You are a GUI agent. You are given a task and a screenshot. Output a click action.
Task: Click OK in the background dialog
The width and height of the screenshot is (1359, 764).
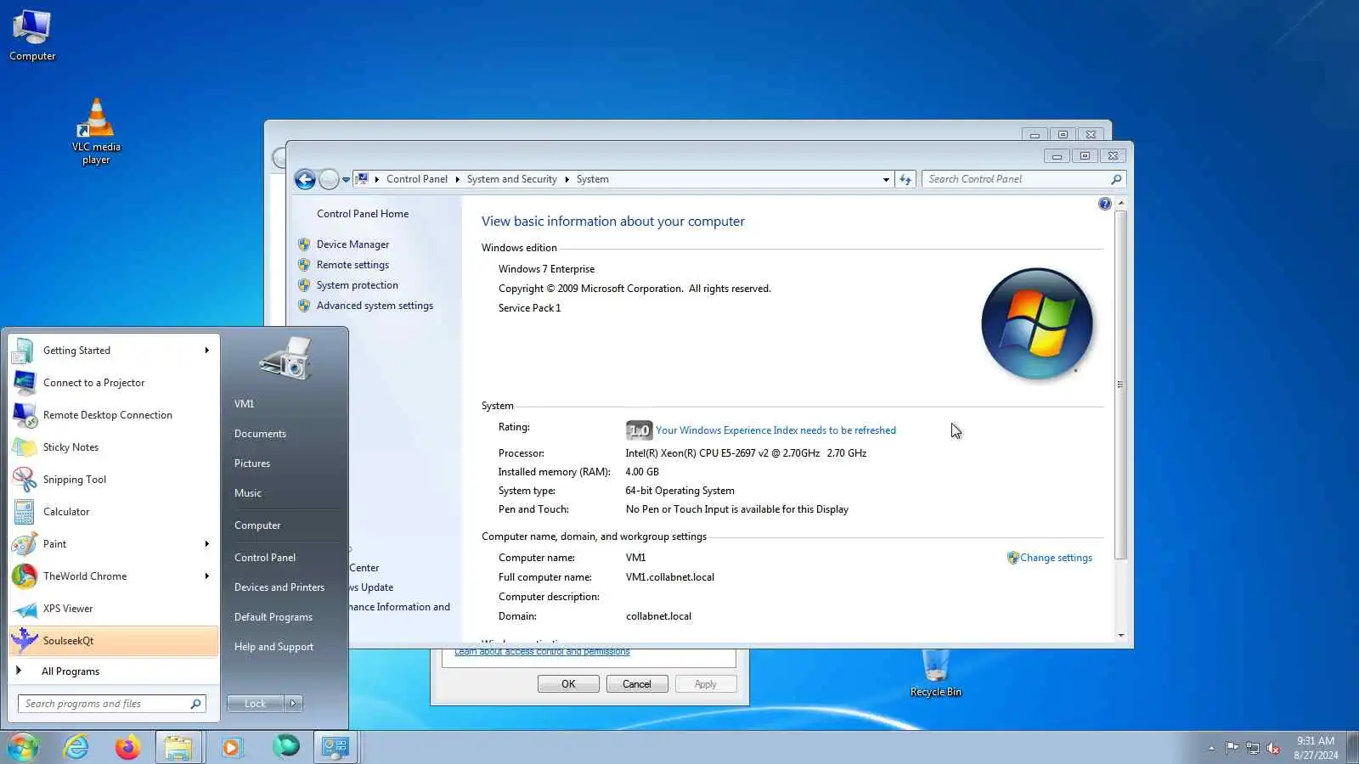click(568, 684)
